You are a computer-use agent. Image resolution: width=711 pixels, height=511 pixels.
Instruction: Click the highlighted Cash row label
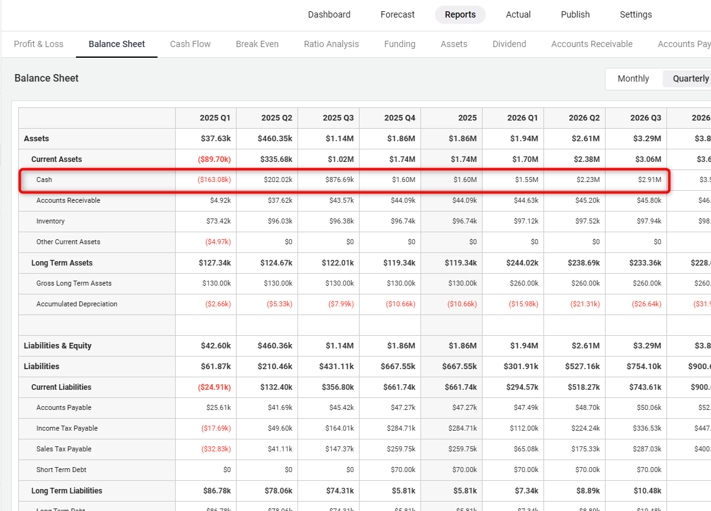click(x=45, y=180)
